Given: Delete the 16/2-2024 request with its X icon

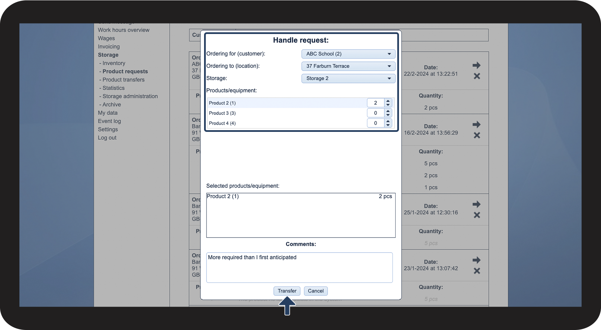Looking at the screenshot, I should coord(477,135).
